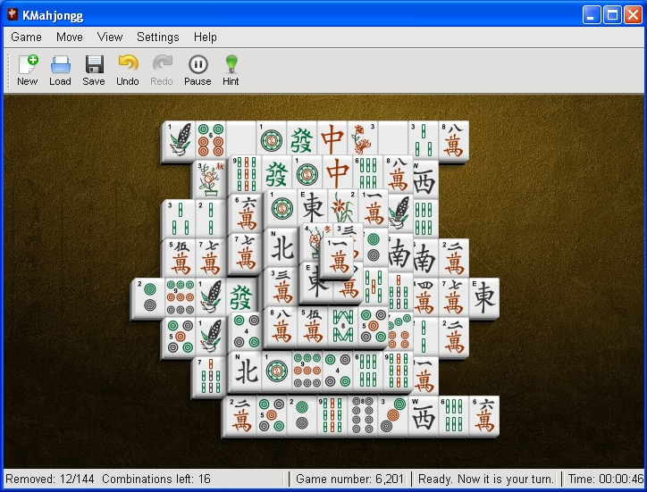
Task: Get a hint with the lightbulb icon
Action: coord(231,70)
